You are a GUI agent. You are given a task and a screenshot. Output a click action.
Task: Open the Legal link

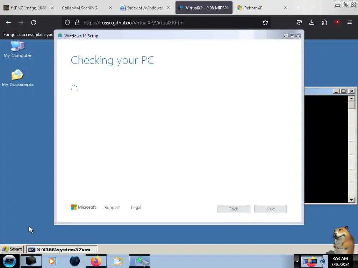(136, 207)
